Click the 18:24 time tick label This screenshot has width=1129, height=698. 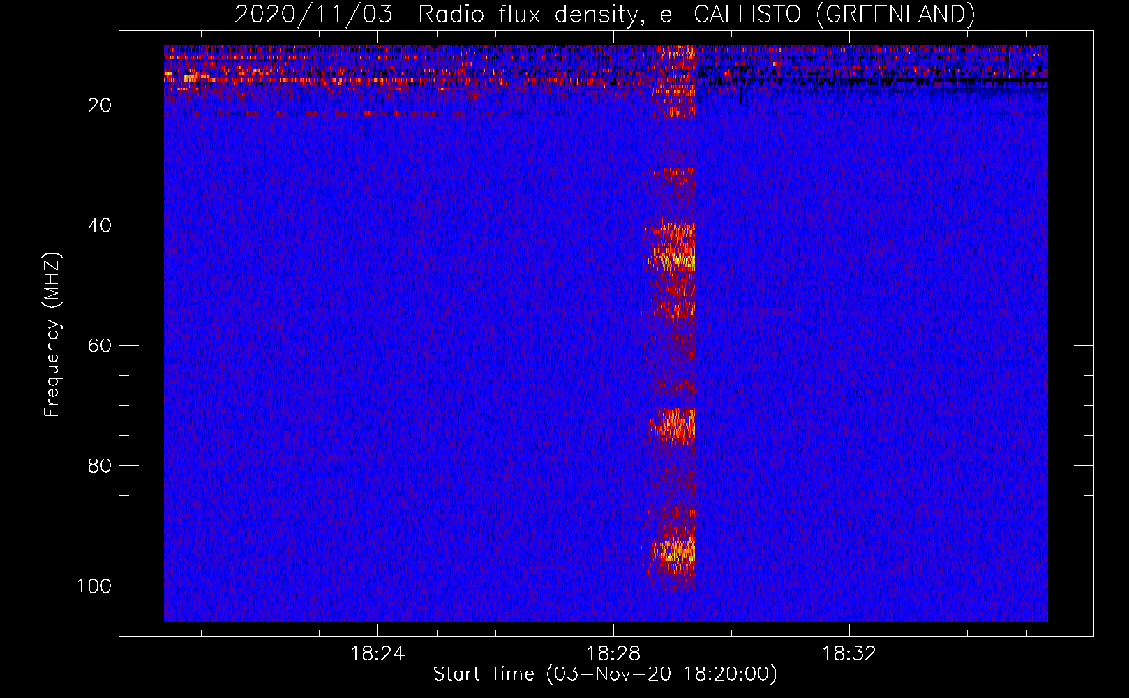(377, 654)
